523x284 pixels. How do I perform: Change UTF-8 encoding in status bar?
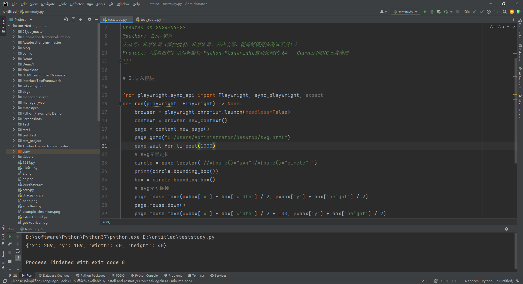(x=457, y=281)
